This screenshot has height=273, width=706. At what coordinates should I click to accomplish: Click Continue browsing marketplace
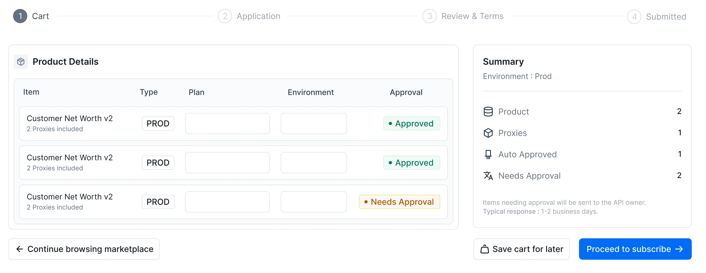tap(84, 249)
